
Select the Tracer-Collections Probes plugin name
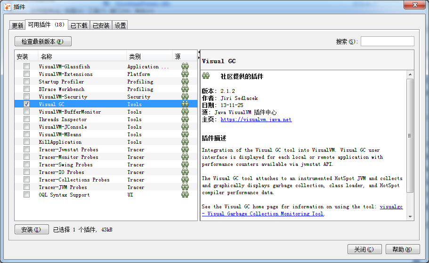click(x=74, y=180)
